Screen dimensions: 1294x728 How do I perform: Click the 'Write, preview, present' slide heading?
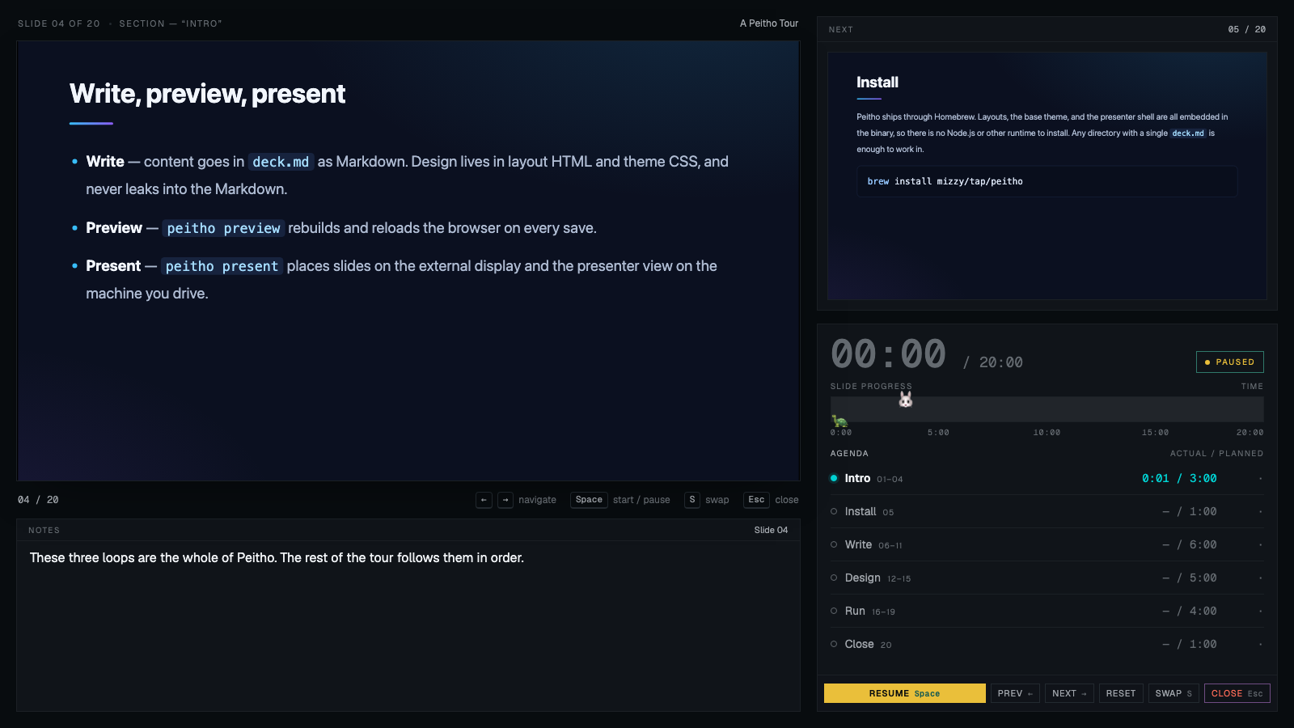pyautogui.click(x=208, y=94)
